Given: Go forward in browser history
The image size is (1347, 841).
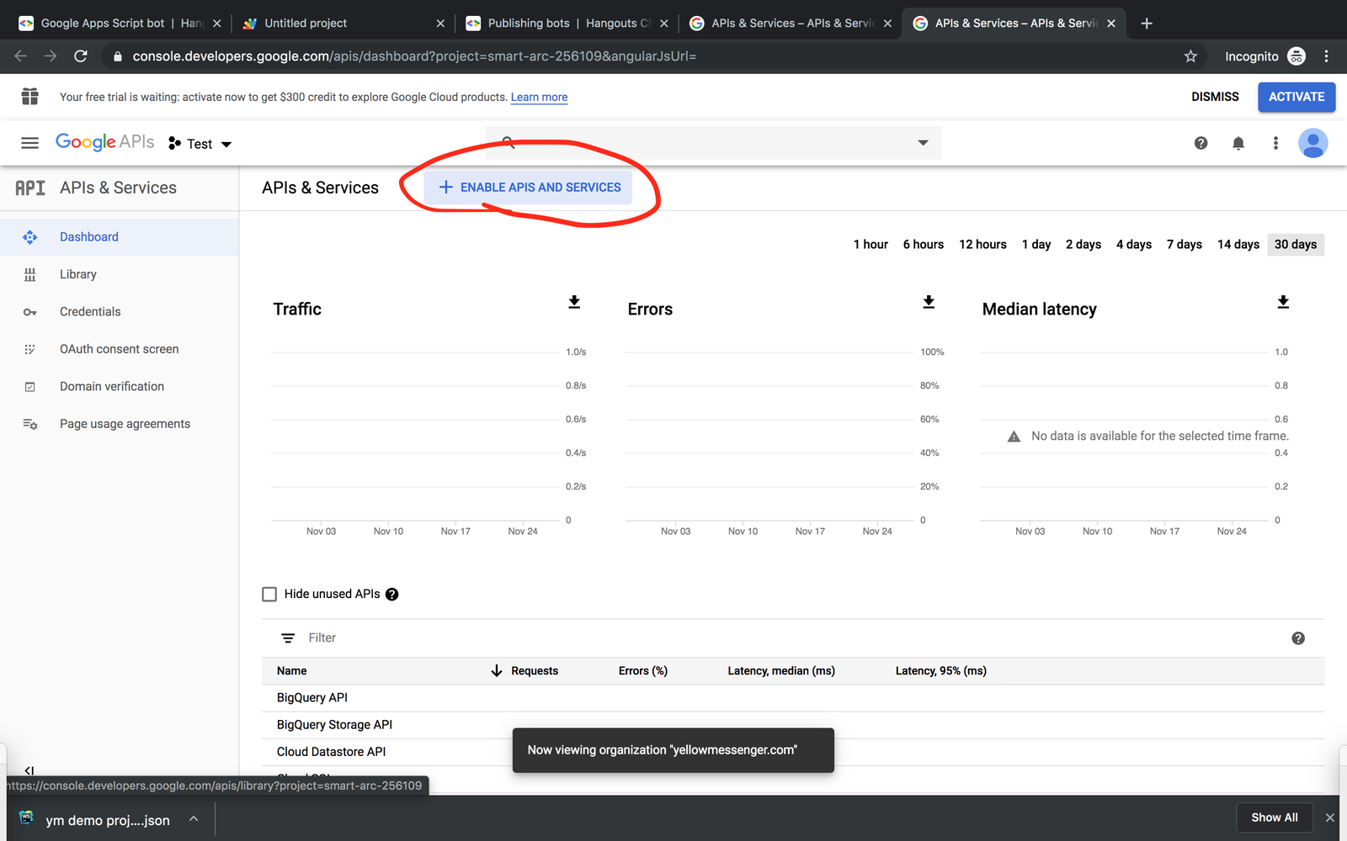Looking at the screenshot, I should tap(51, 56).
